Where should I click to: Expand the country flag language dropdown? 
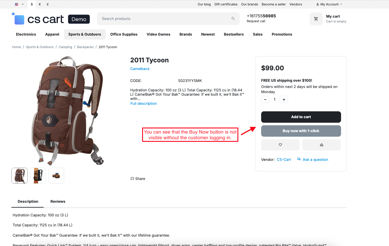[x=19, y=4]
